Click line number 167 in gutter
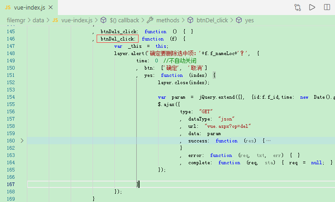This screenshot has width=335, height=202. click(10, 184)
